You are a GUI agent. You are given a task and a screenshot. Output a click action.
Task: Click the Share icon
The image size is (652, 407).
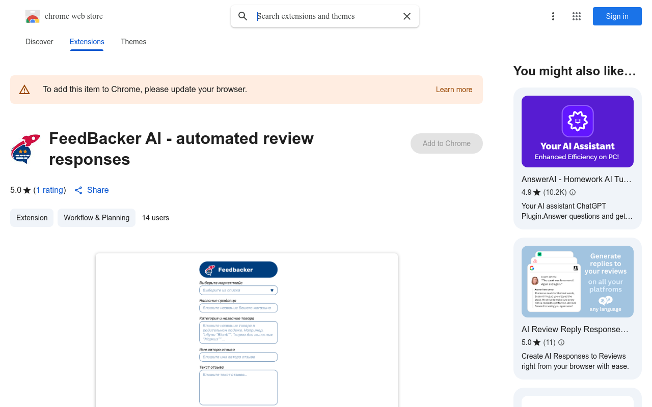click(x=78, y=190)
